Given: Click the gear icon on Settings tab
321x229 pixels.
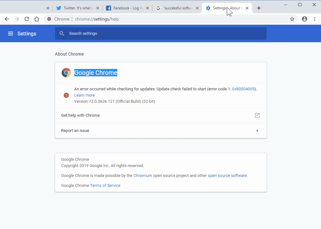Looking at the screenshot, I should (x=208, y=8).
